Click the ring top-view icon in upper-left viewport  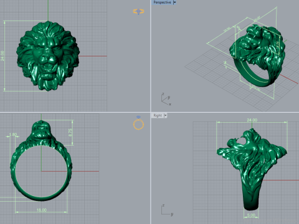(x=138, y=11)
